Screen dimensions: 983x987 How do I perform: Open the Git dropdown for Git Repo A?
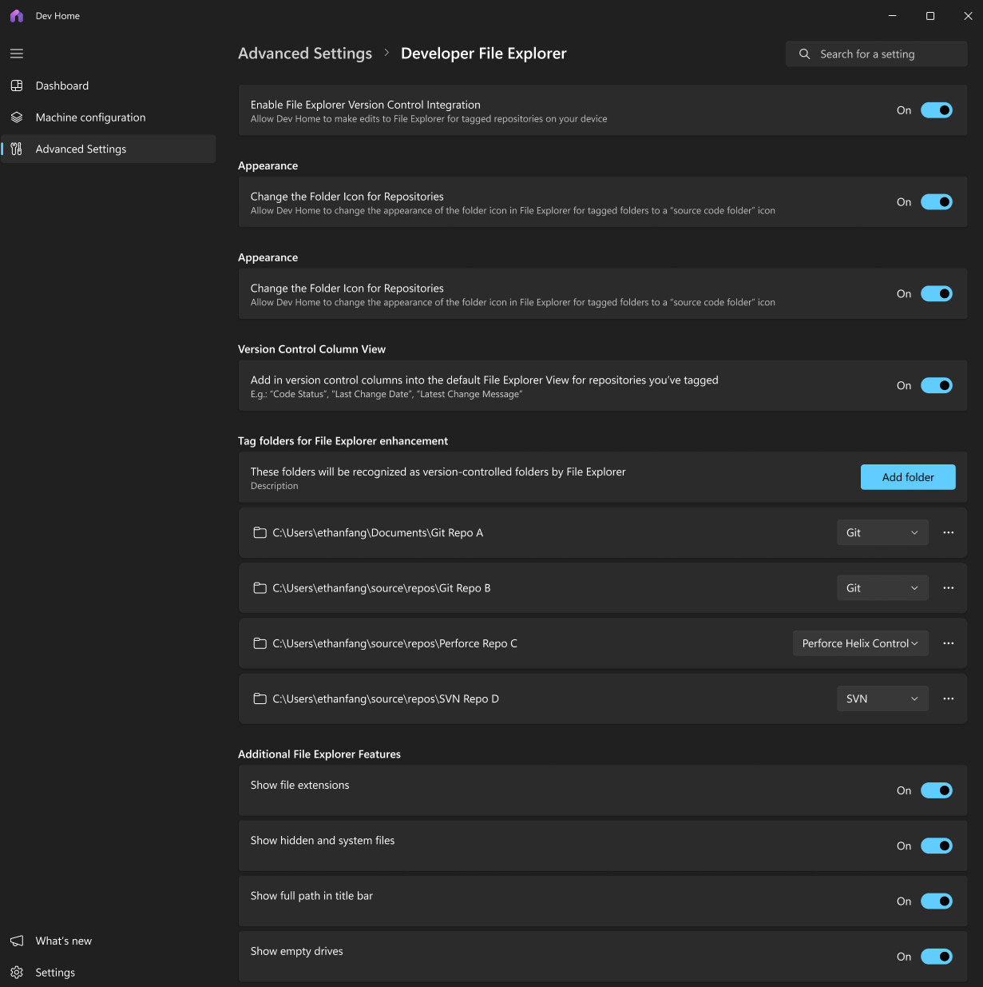(x=882, y=532)
